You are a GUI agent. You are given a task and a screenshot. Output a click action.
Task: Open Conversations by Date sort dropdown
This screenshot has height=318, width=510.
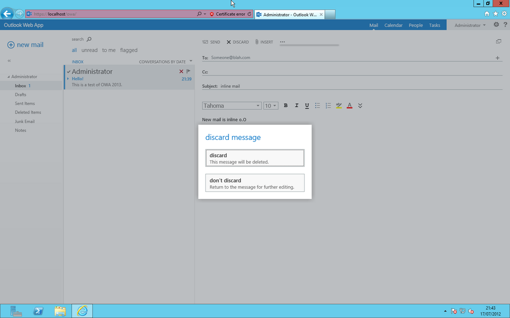coord(166,62)
